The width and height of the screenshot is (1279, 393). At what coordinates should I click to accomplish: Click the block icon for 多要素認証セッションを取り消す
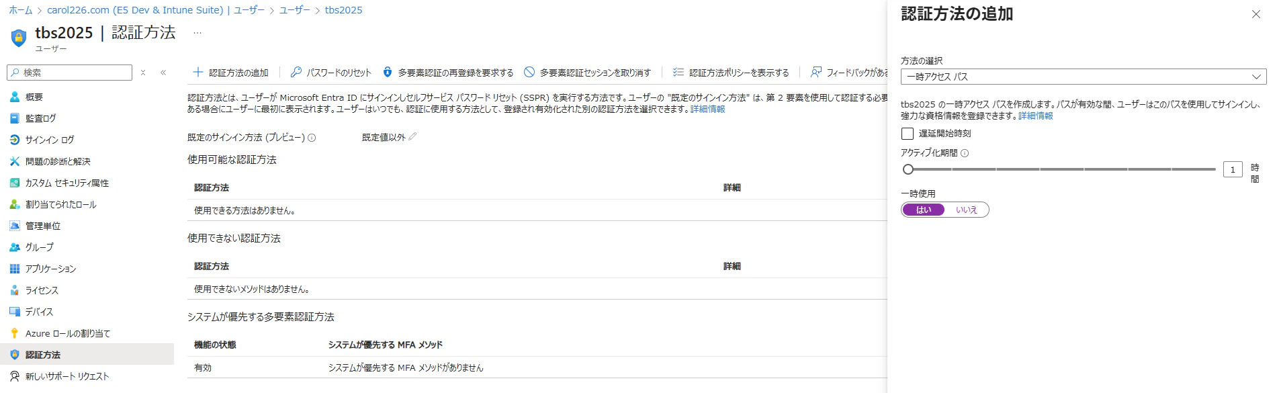click(x=529, y=72)
